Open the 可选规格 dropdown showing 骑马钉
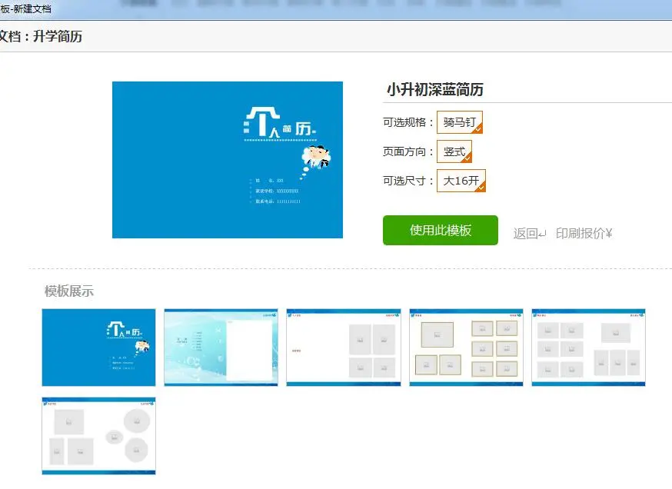The height and width of the screenshot is (489, 672). [x=459, y=122]
